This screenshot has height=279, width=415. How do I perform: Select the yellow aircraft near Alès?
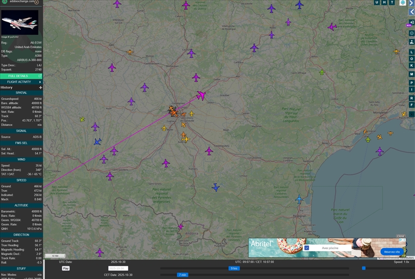(x=396, y=51)
